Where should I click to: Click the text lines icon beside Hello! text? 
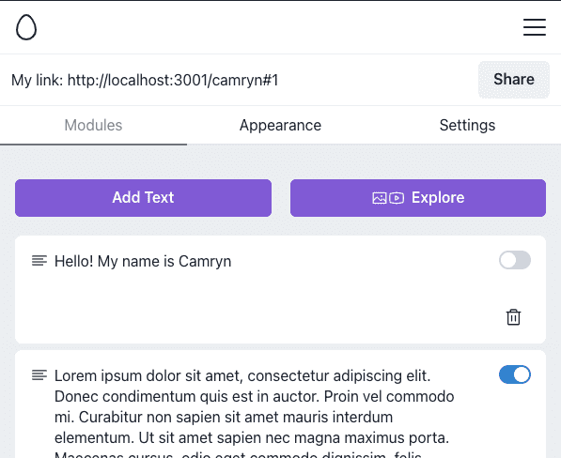(39, 261)
